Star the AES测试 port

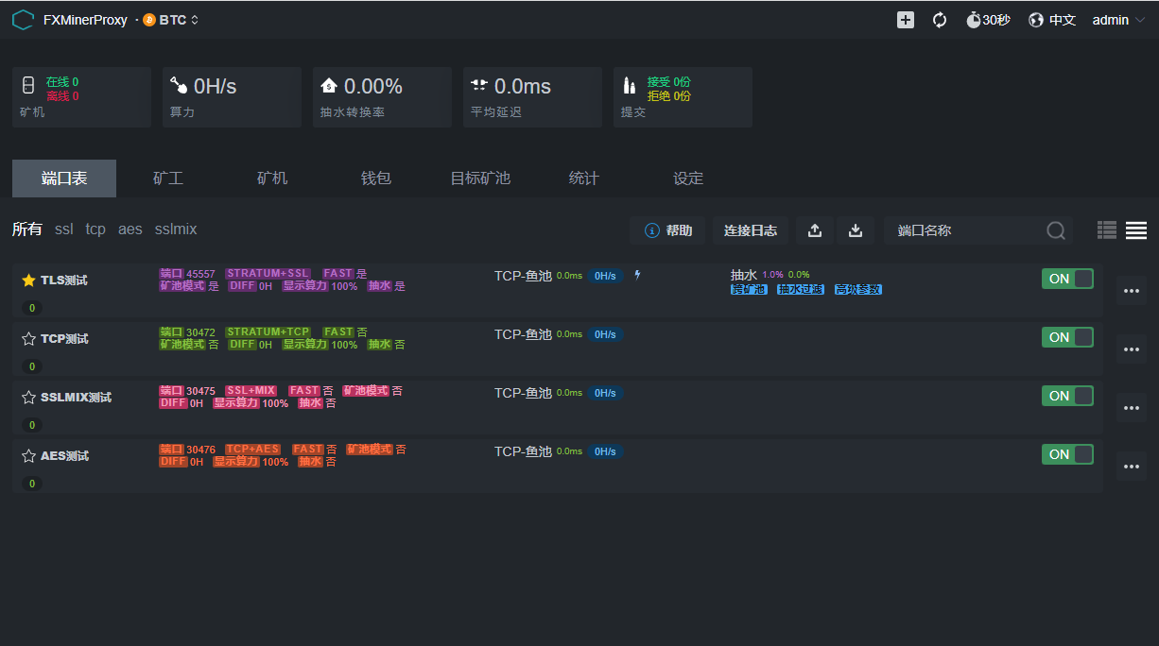tap(28, 456)
